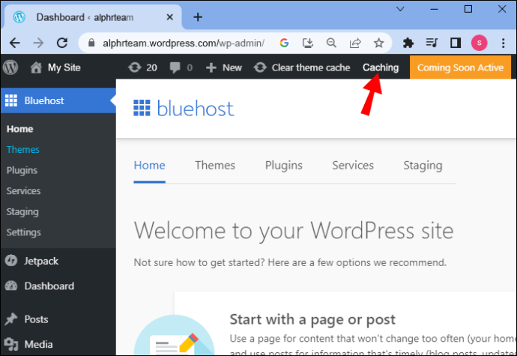Open a new browser tab
Image resolution: width=517 pixels, height=356 pixels.
198,17
